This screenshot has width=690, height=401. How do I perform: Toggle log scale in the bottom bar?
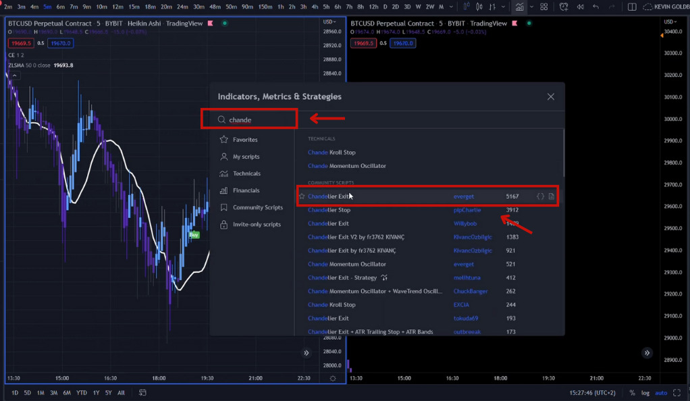(645, 393)
